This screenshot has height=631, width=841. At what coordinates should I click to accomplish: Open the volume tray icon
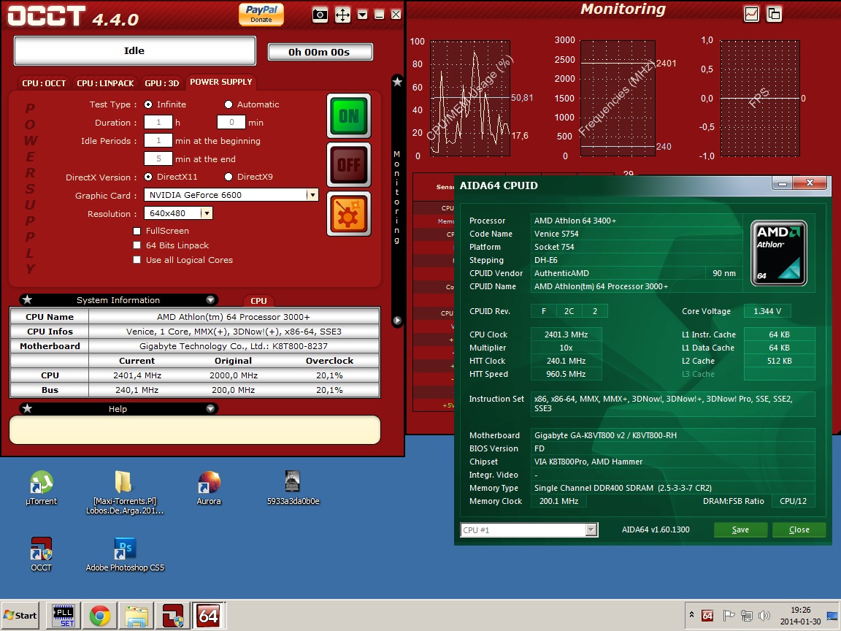tap(764, 616)
